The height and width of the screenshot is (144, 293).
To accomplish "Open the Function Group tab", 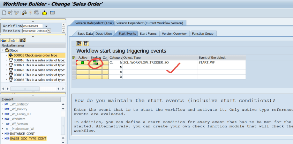I will [203, 34].
